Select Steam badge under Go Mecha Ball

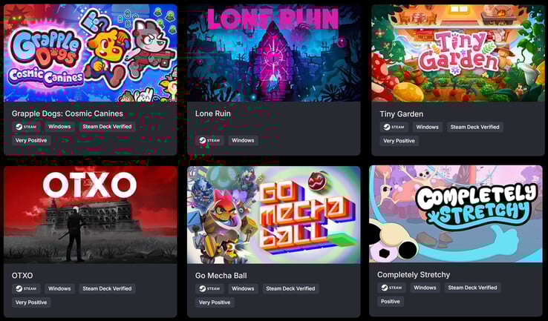(209, 288)
